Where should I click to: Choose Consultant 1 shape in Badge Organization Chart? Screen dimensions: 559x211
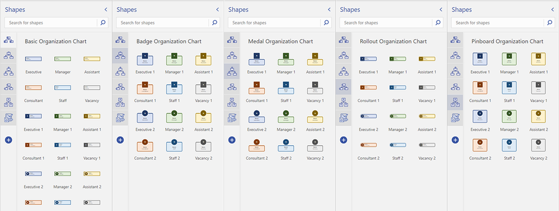[145, 88]
